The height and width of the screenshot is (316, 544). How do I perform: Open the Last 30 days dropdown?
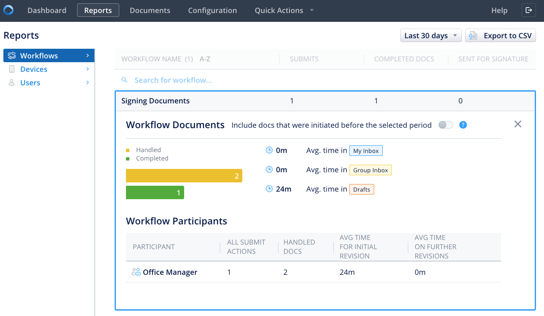click(x=431, y=36)
